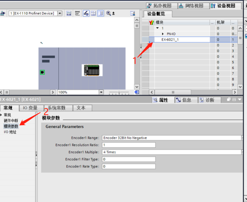Click the Encoder1 Resolution Ratio field

click(x=129, y=145)
